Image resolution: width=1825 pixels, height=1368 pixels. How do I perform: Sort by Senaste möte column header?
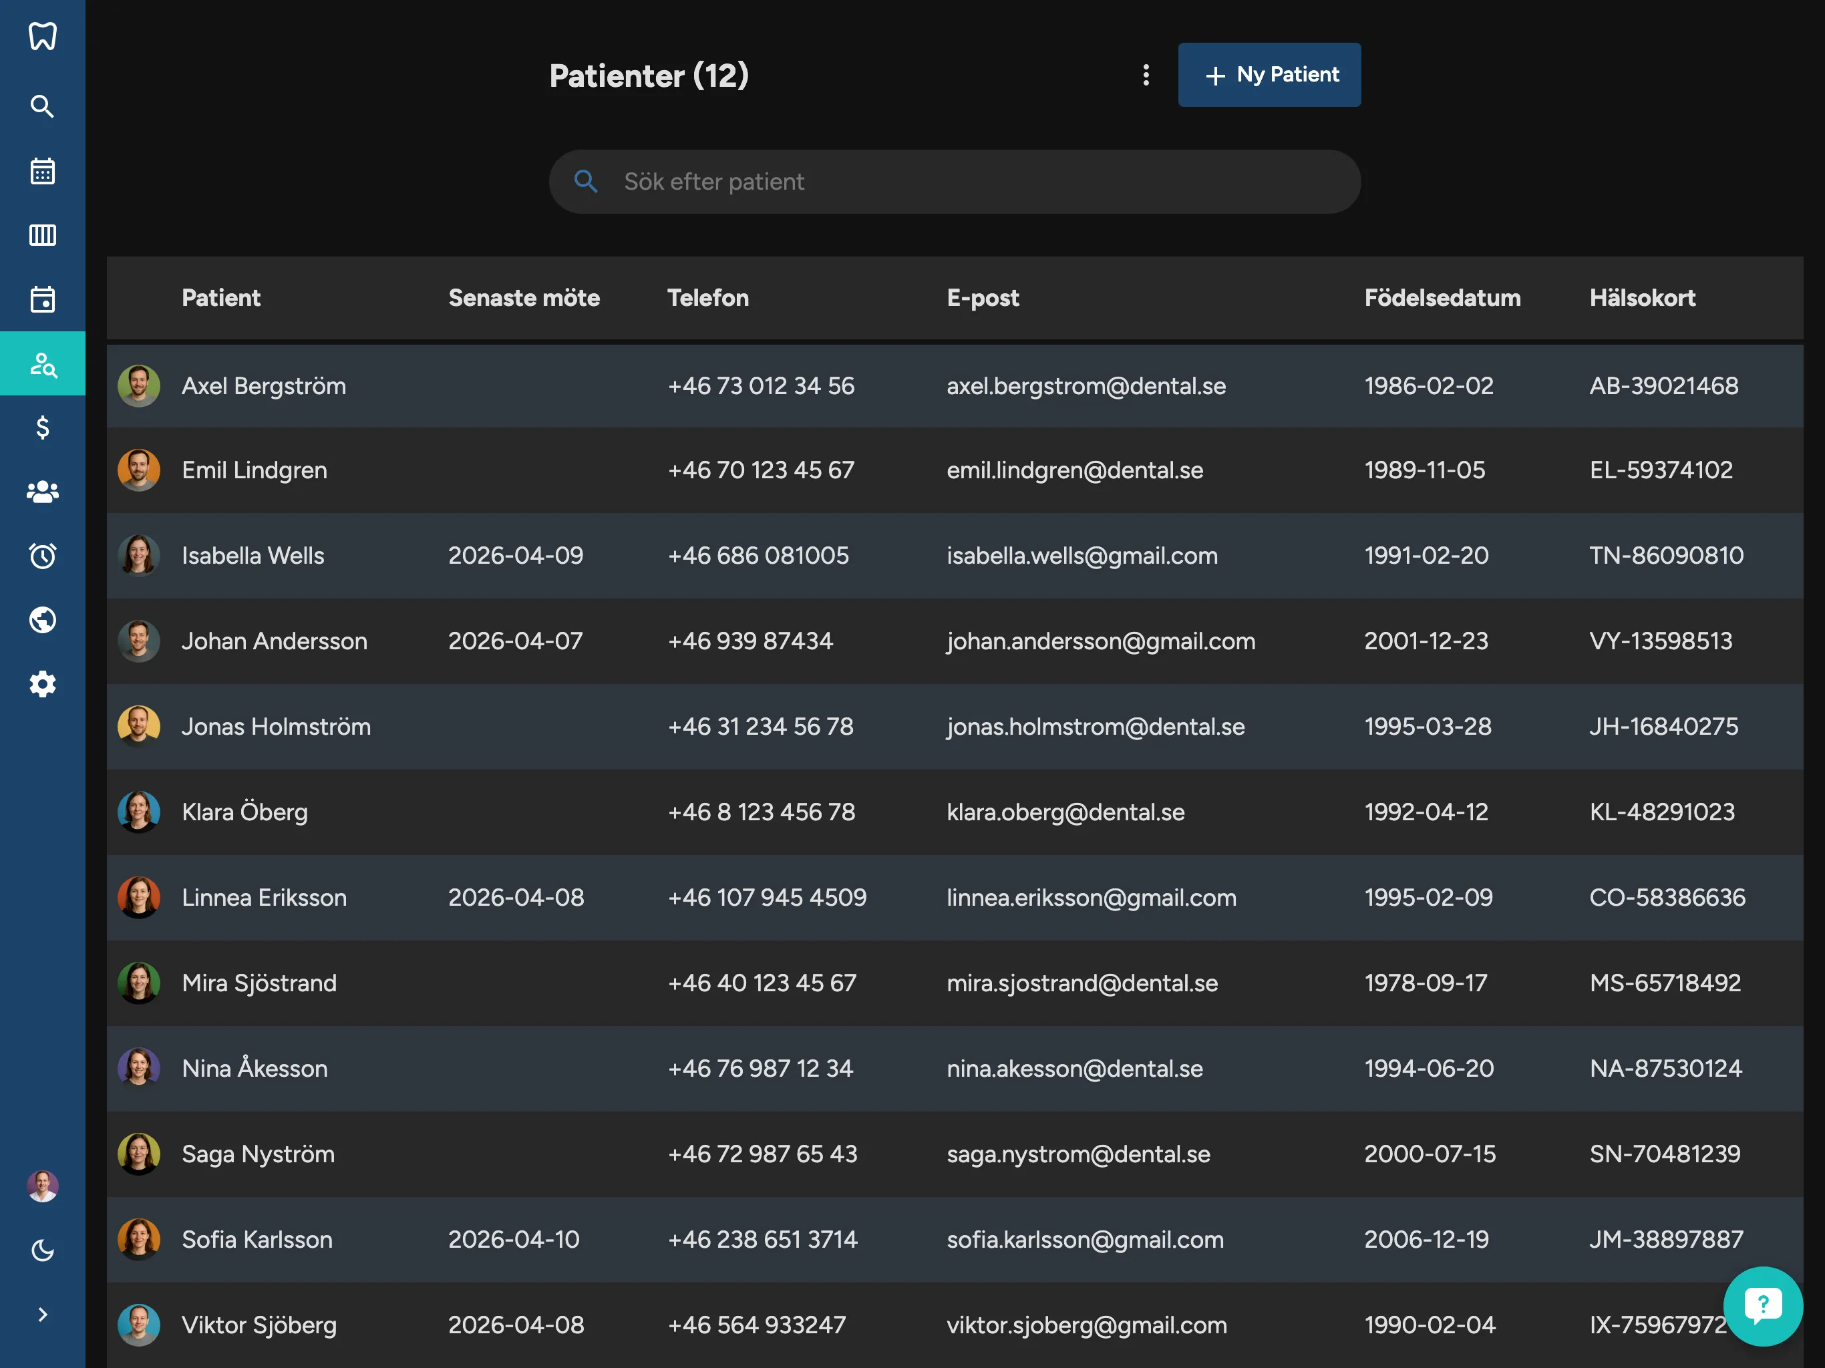click(x=523, y=298)
